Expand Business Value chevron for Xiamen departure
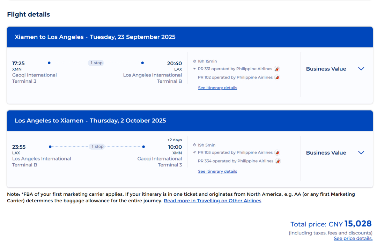 point(361,69)
